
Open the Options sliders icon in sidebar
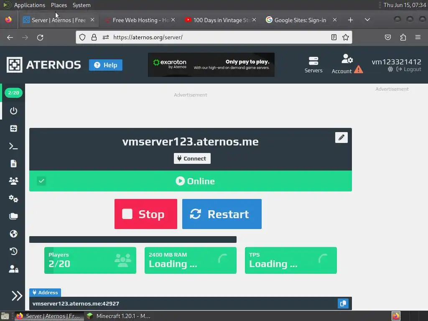pyautogui.click(x=13, y=129)
